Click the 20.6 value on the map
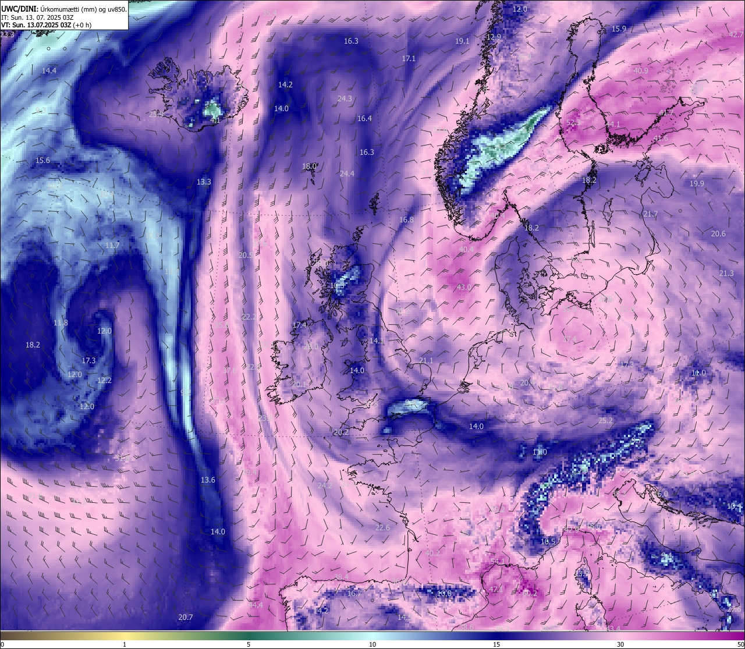 [x=718, y=233]
